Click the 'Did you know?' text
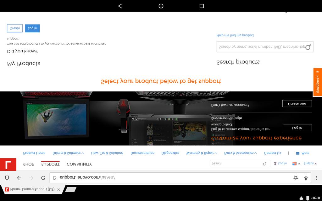The width and height of the screenshot is (322, 201). (22, 51)
